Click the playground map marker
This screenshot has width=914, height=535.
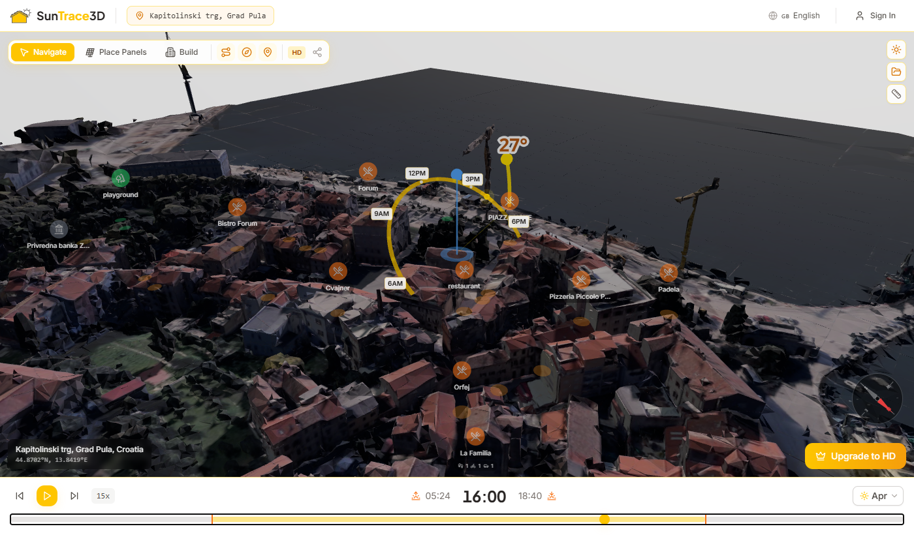[x=120, y=178]
